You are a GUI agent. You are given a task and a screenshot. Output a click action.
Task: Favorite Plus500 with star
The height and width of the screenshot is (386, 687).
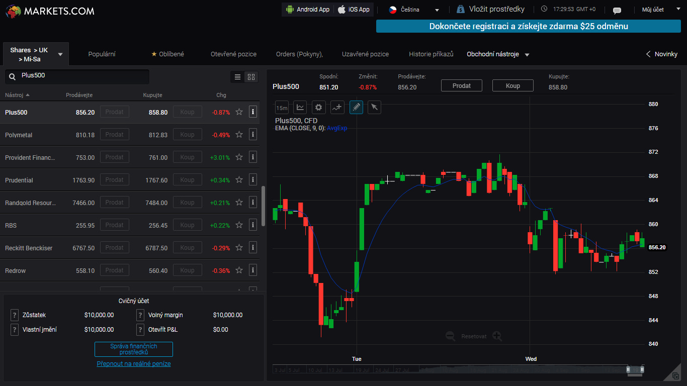click(x=239, y=112)
